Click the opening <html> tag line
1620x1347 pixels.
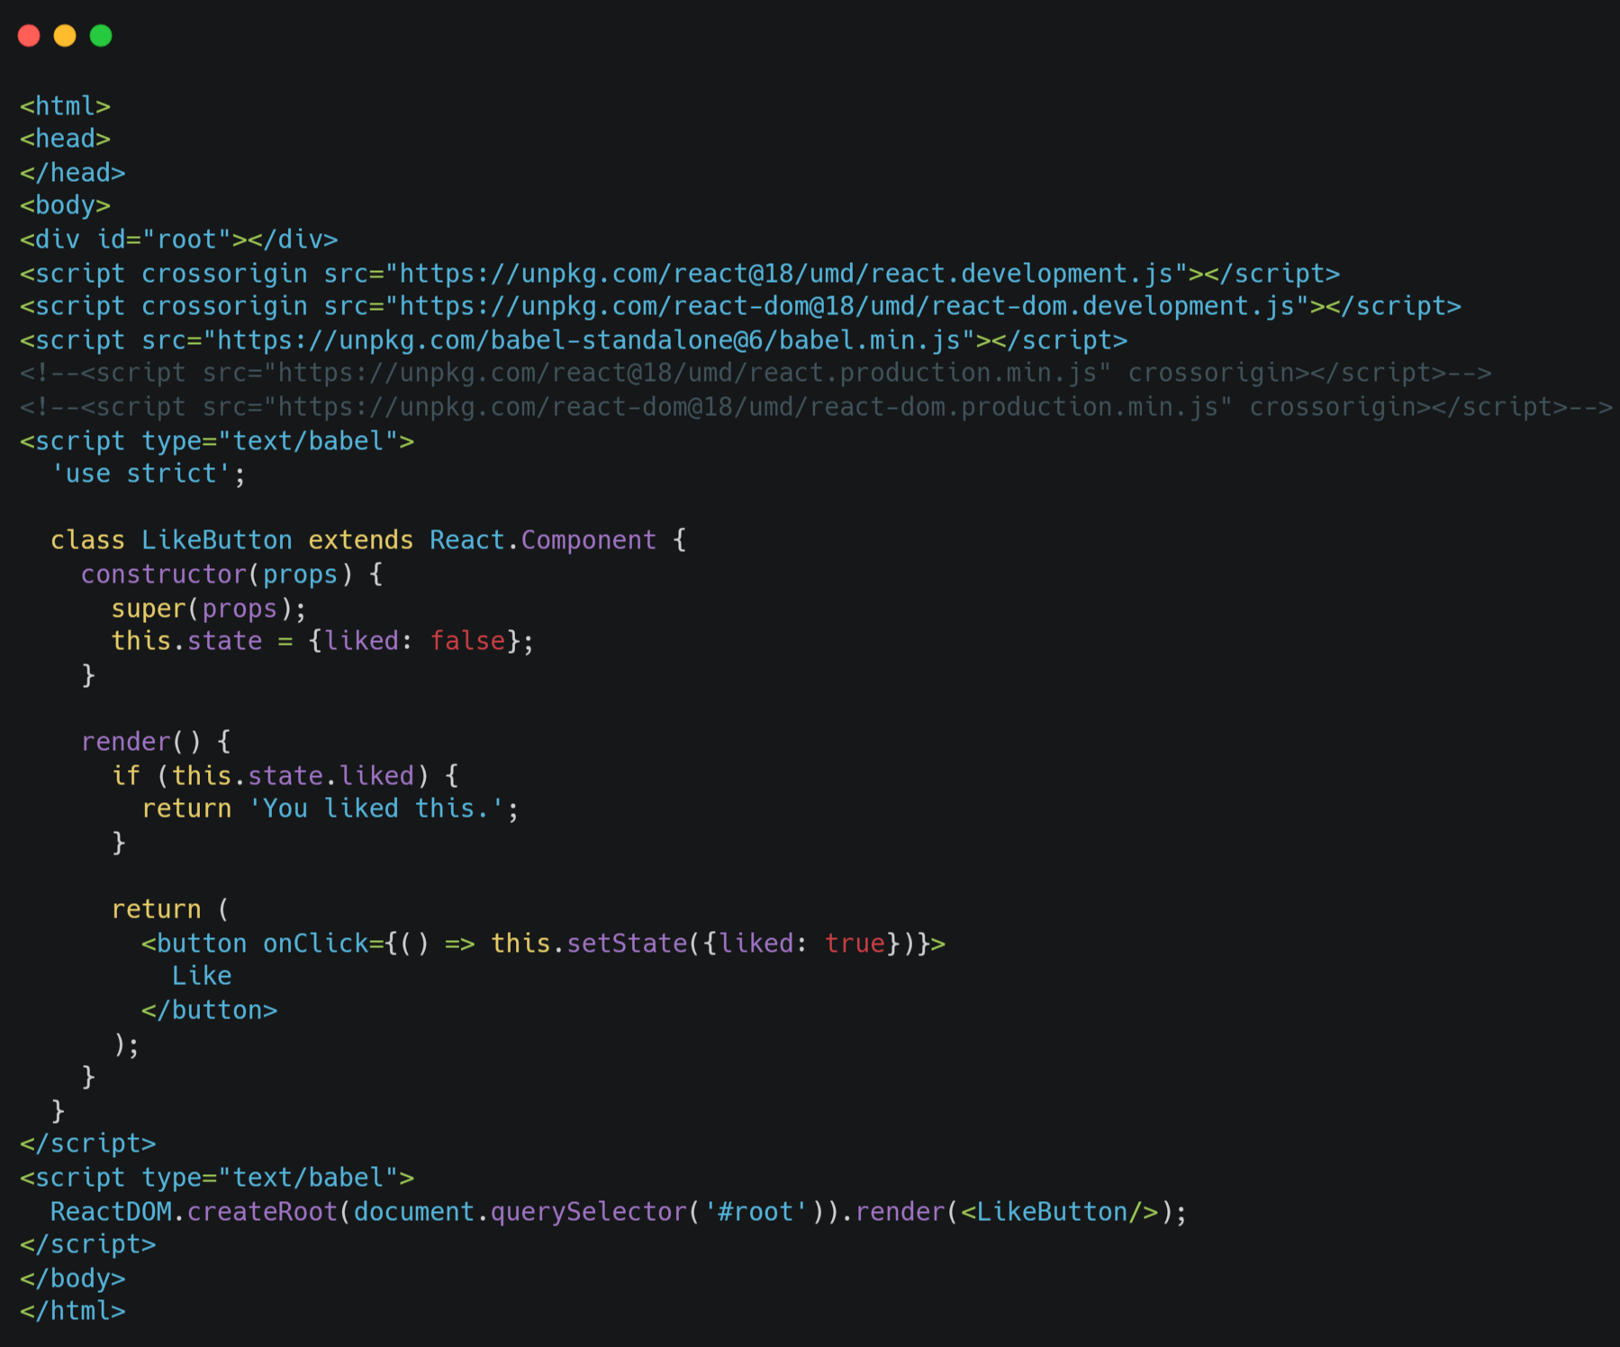(65, 106)
